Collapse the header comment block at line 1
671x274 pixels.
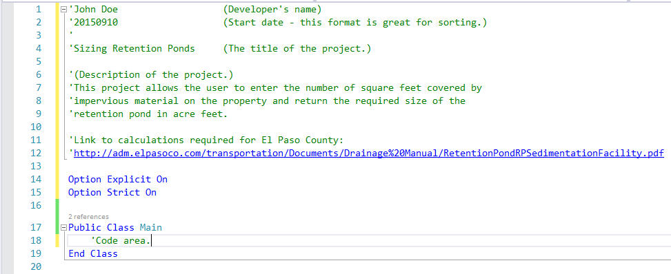coord(63,9)
